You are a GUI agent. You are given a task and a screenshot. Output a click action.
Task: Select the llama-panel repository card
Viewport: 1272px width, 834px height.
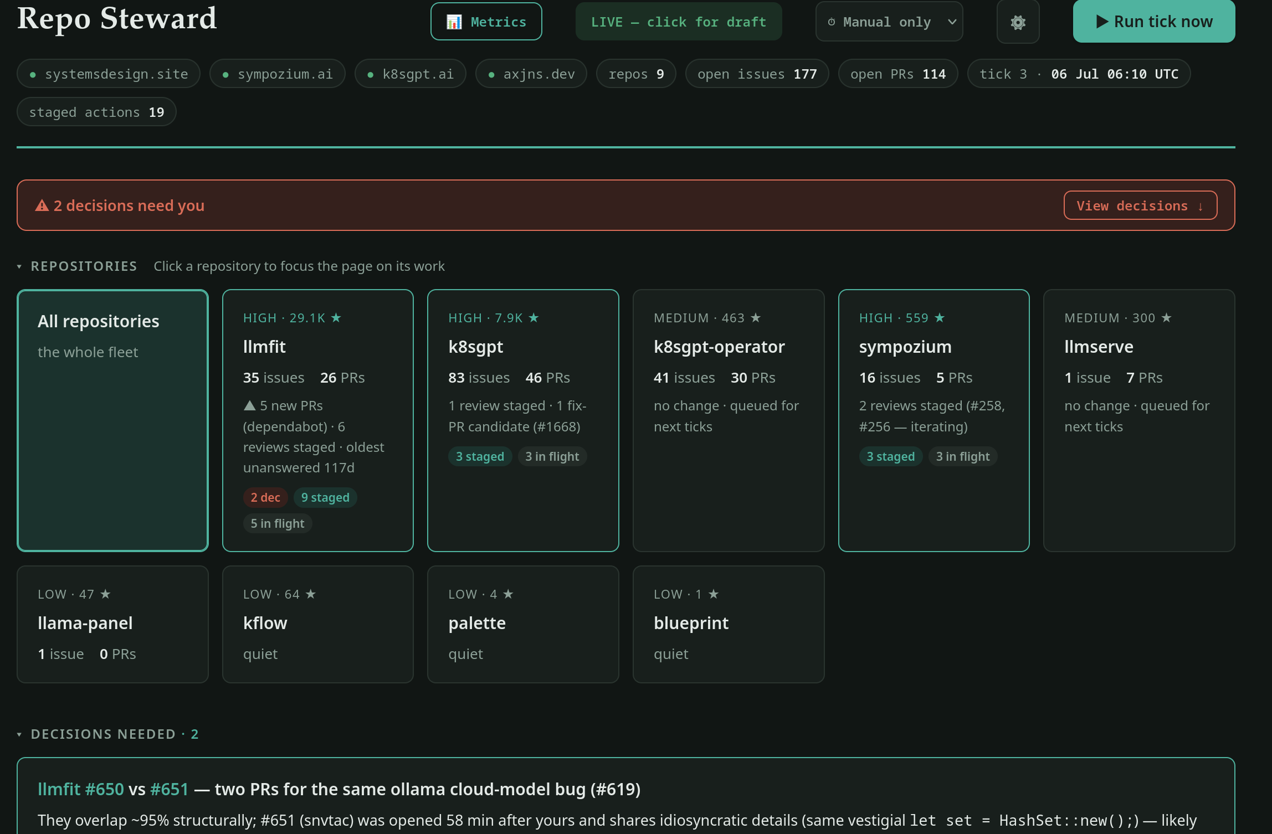(113, 624)
